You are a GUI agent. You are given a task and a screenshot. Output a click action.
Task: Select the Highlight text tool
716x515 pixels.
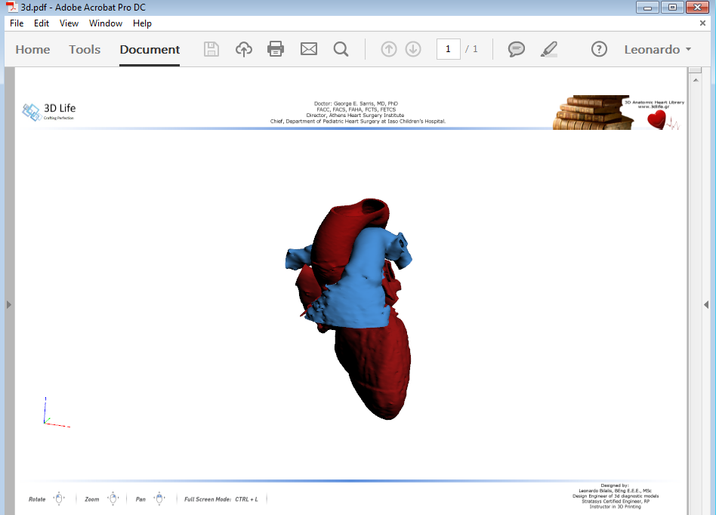(548, 49)
